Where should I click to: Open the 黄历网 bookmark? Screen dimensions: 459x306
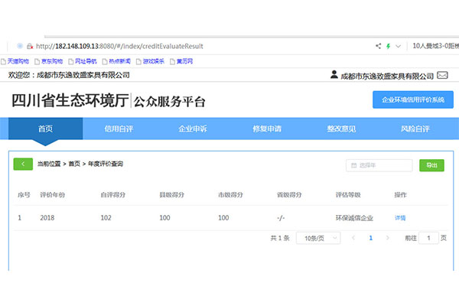point(181,61)
